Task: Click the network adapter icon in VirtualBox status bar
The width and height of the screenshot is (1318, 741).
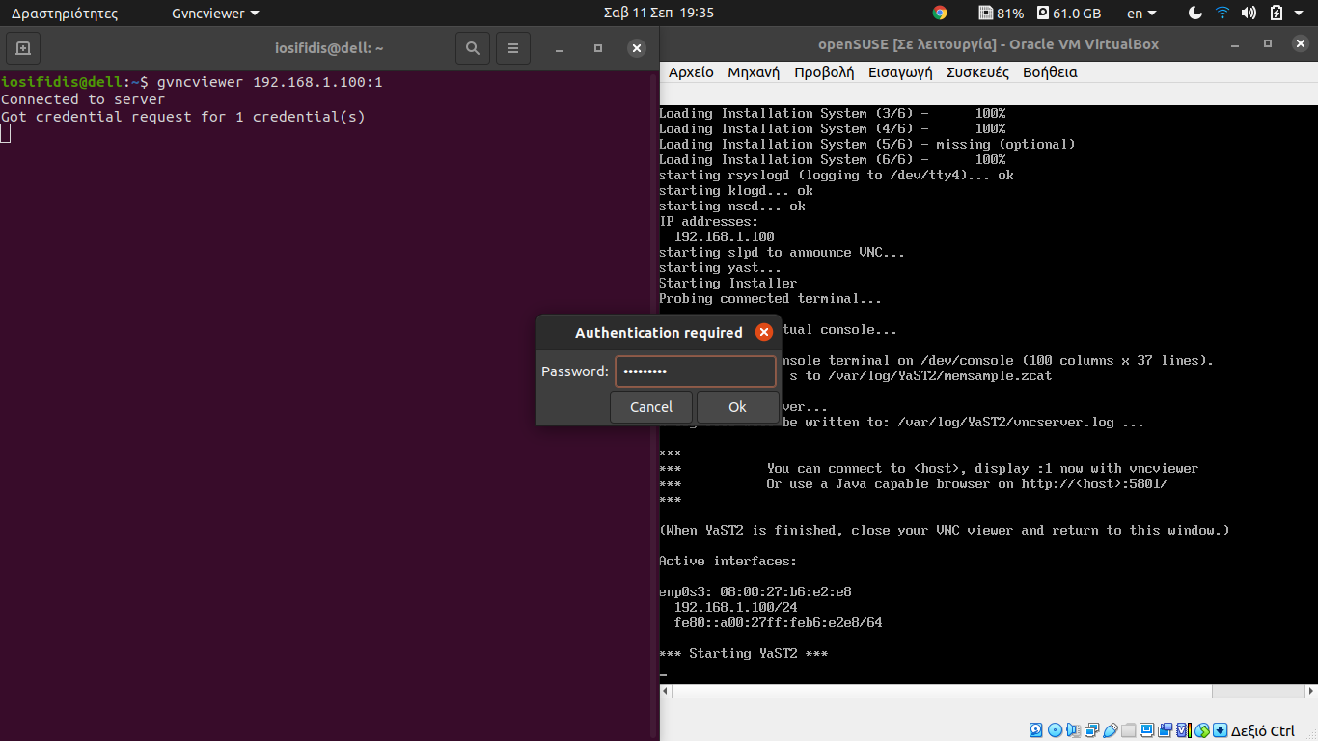Action: tap(1092, 730)
